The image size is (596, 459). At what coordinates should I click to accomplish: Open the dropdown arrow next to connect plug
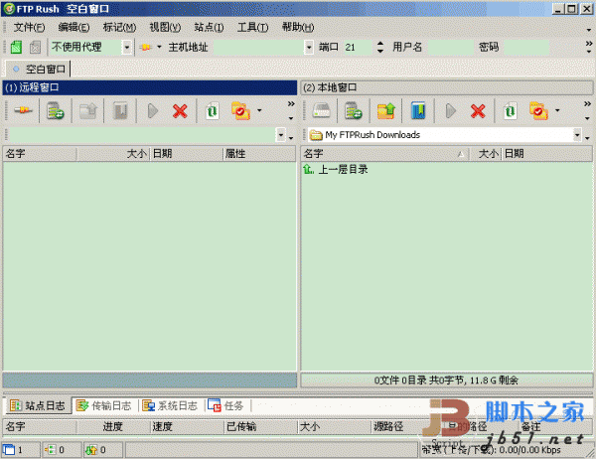pyautogui.click(x=159, y=47)
